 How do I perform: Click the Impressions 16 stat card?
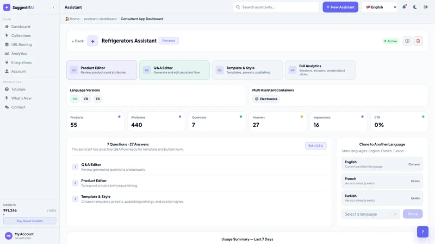coord(338,121)
